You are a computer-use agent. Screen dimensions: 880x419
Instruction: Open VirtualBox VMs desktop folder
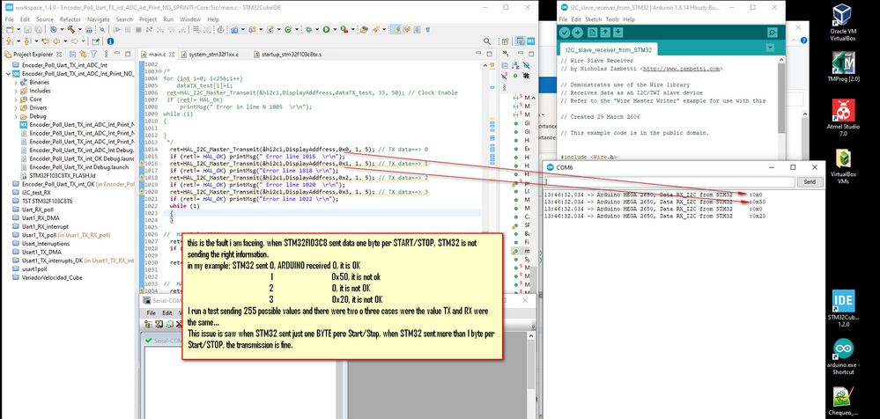coord(843,166)
